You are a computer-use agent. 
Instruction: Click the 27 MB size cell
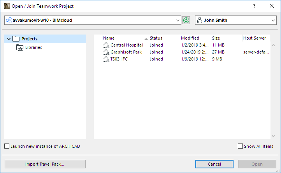pyautogui.click(x=218, y=52)
